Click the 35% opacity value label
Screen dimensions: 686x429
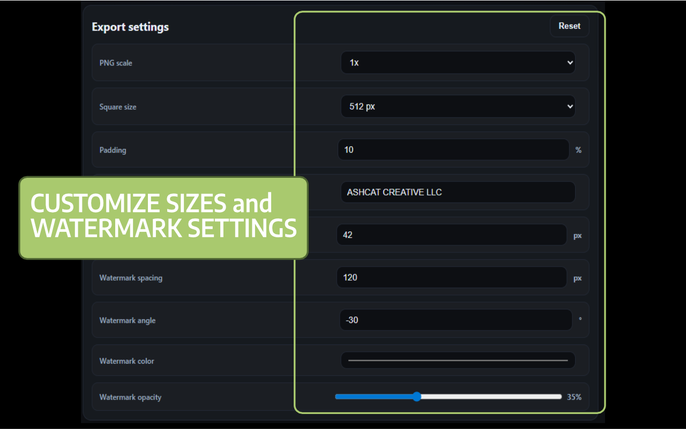[x=574, y=397]
